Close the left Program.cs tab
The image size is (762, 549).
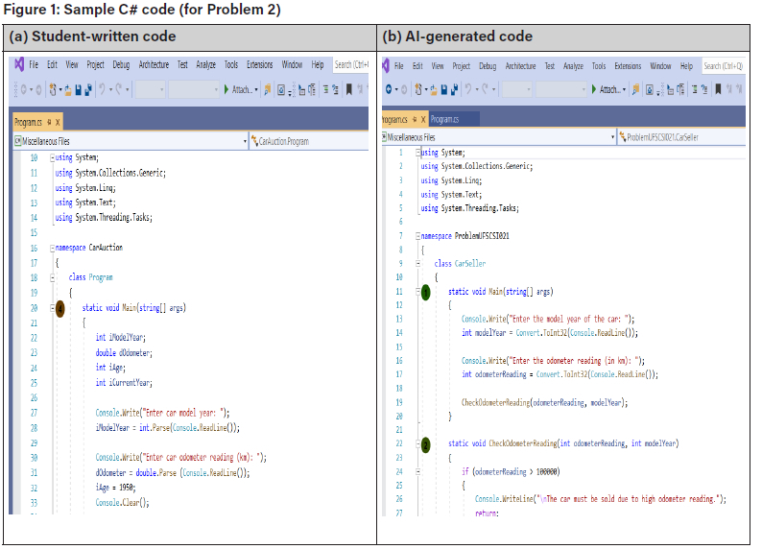58,122
